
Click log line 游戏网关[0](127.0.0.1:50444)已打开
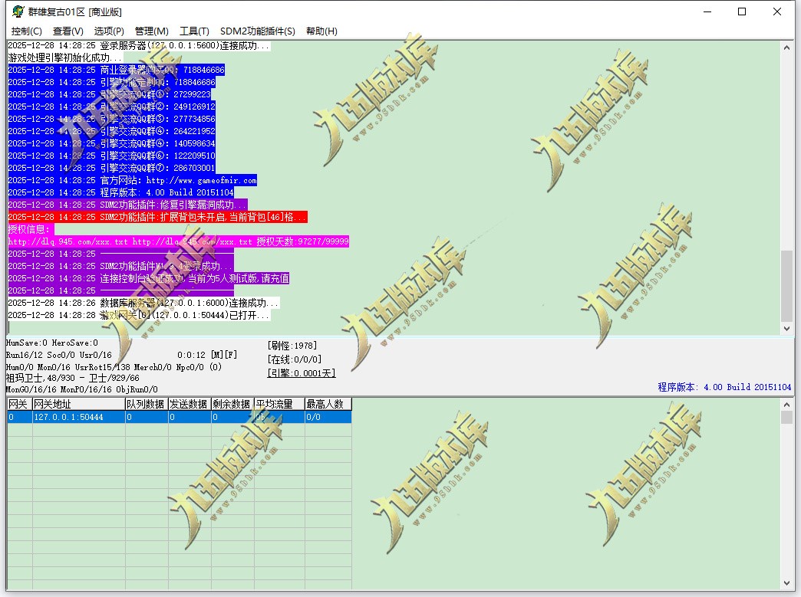click(138, 315)
